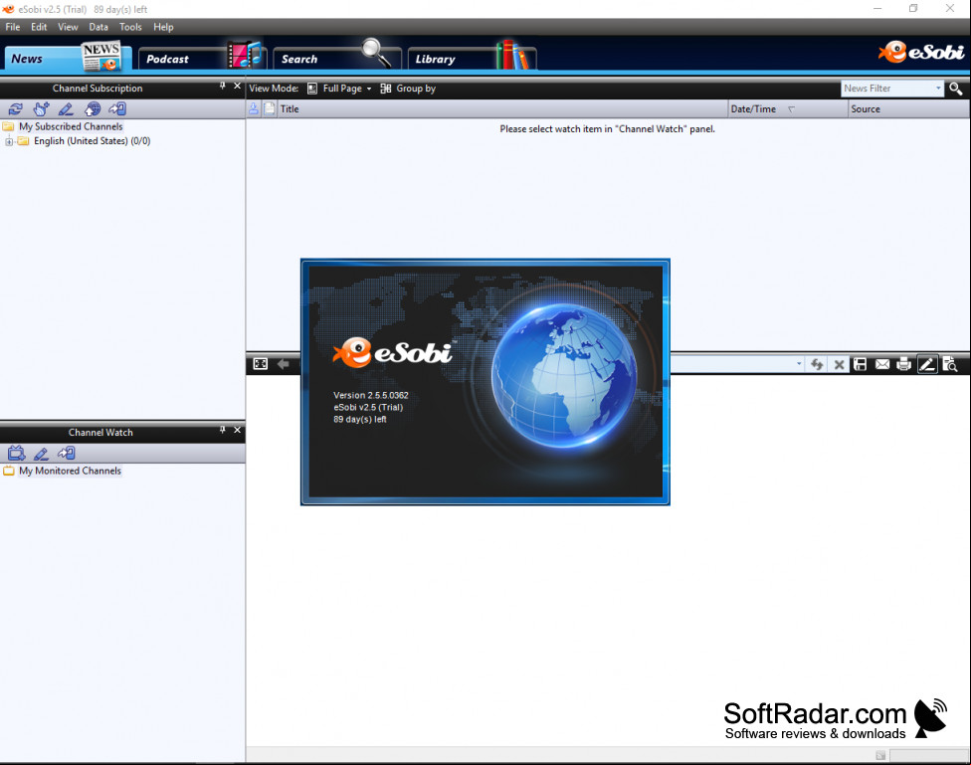The width and height of the screenshot is (971, 765).
Task: Open the Group by options
Action: pos(408,89)
